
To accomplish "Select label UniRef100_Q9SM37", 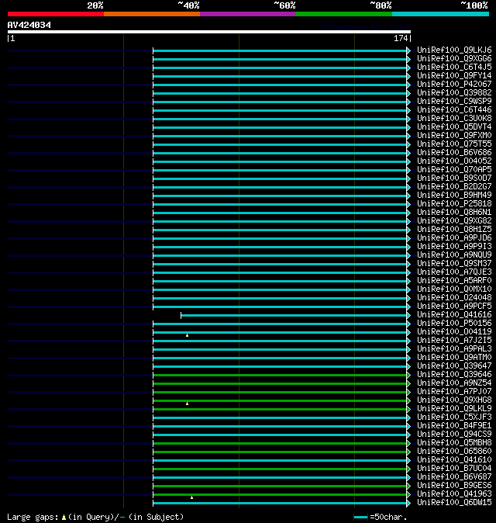I will click(x=454, y=264).
